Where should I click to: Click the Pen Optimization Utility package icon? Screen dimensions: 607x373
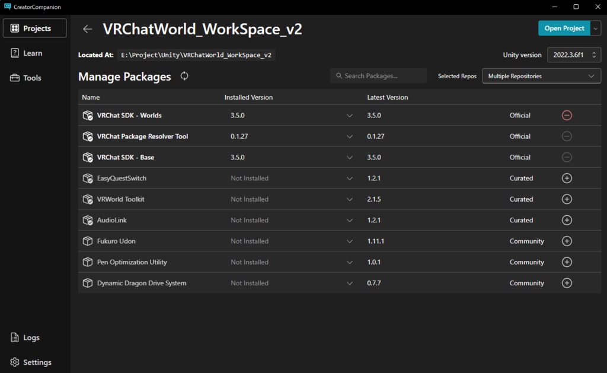click(x=88, y=262)
